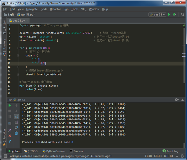The image size is (187, 160).
Task: Clear all console output with trash icon
Action: (16, 133)
